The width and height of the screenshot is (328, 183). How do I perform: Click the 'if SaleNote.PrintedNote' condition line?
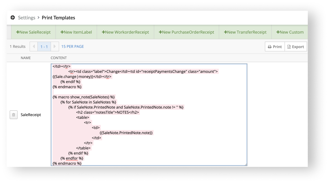(x=126, y=107)
